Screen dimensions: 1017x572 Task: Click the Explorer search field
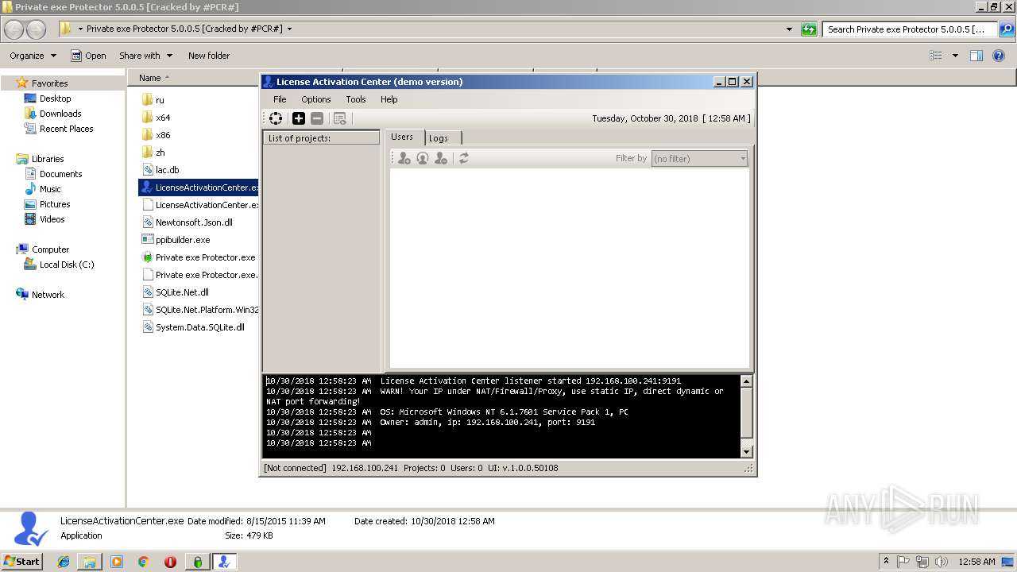[910, 29]
